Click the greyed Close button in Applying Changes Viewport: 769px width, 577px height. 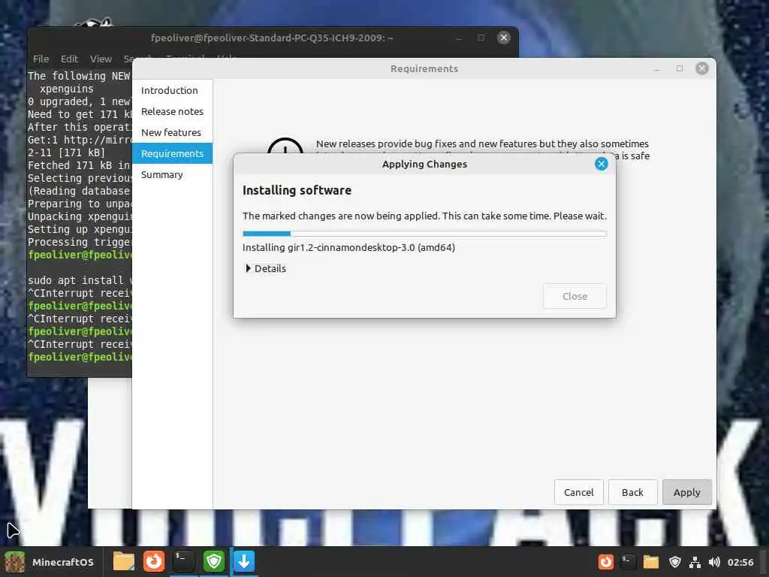pyautogui.click(x=574, y=296)
